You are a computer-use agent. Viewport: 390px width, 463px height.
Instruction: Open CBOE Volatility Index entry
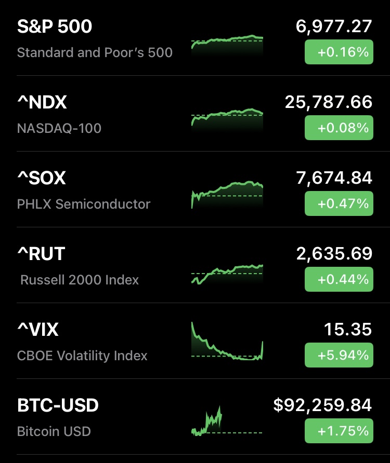pyautogui.click(x=82, y=356)
